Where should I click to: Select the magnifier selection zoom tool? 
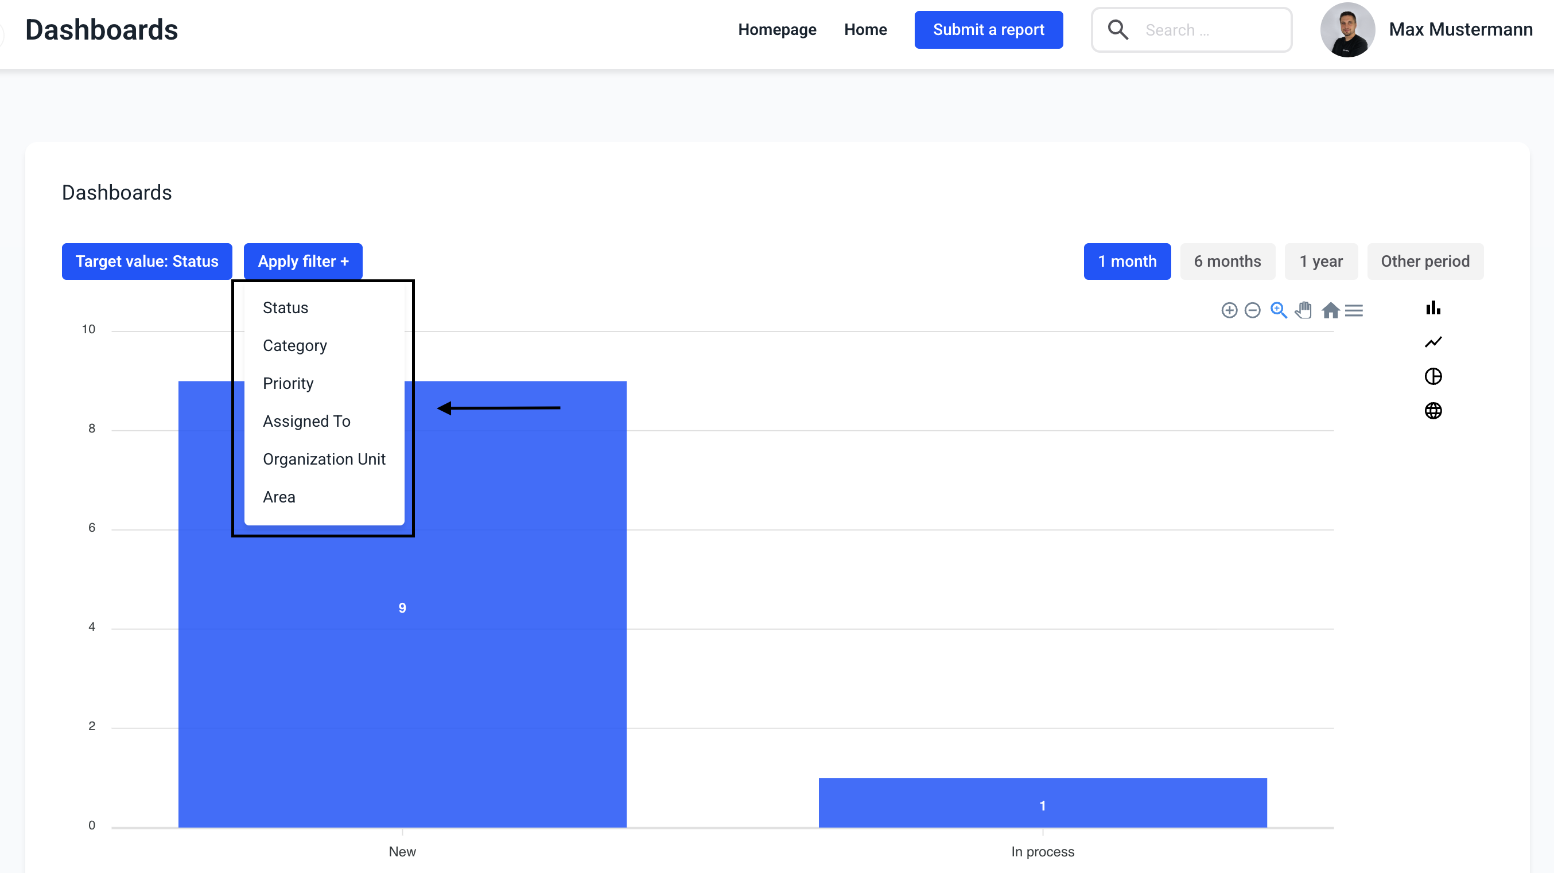point(1279,310)
